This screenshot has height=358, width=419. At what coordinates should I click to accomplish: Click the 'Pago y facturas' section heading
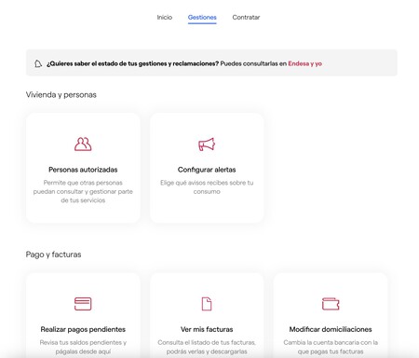pyautogui.click(x=53, y=255)
